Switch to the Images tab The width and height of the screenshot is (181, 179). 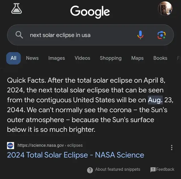[57, 58]
